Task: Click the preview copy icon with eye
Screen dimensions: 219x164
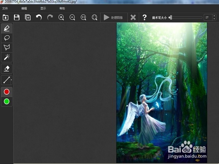Action: coord(28,17)
